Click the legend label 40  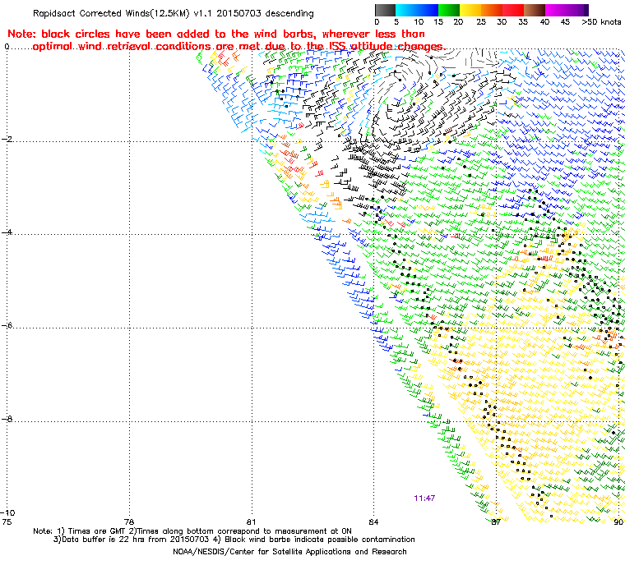(544, 22)
